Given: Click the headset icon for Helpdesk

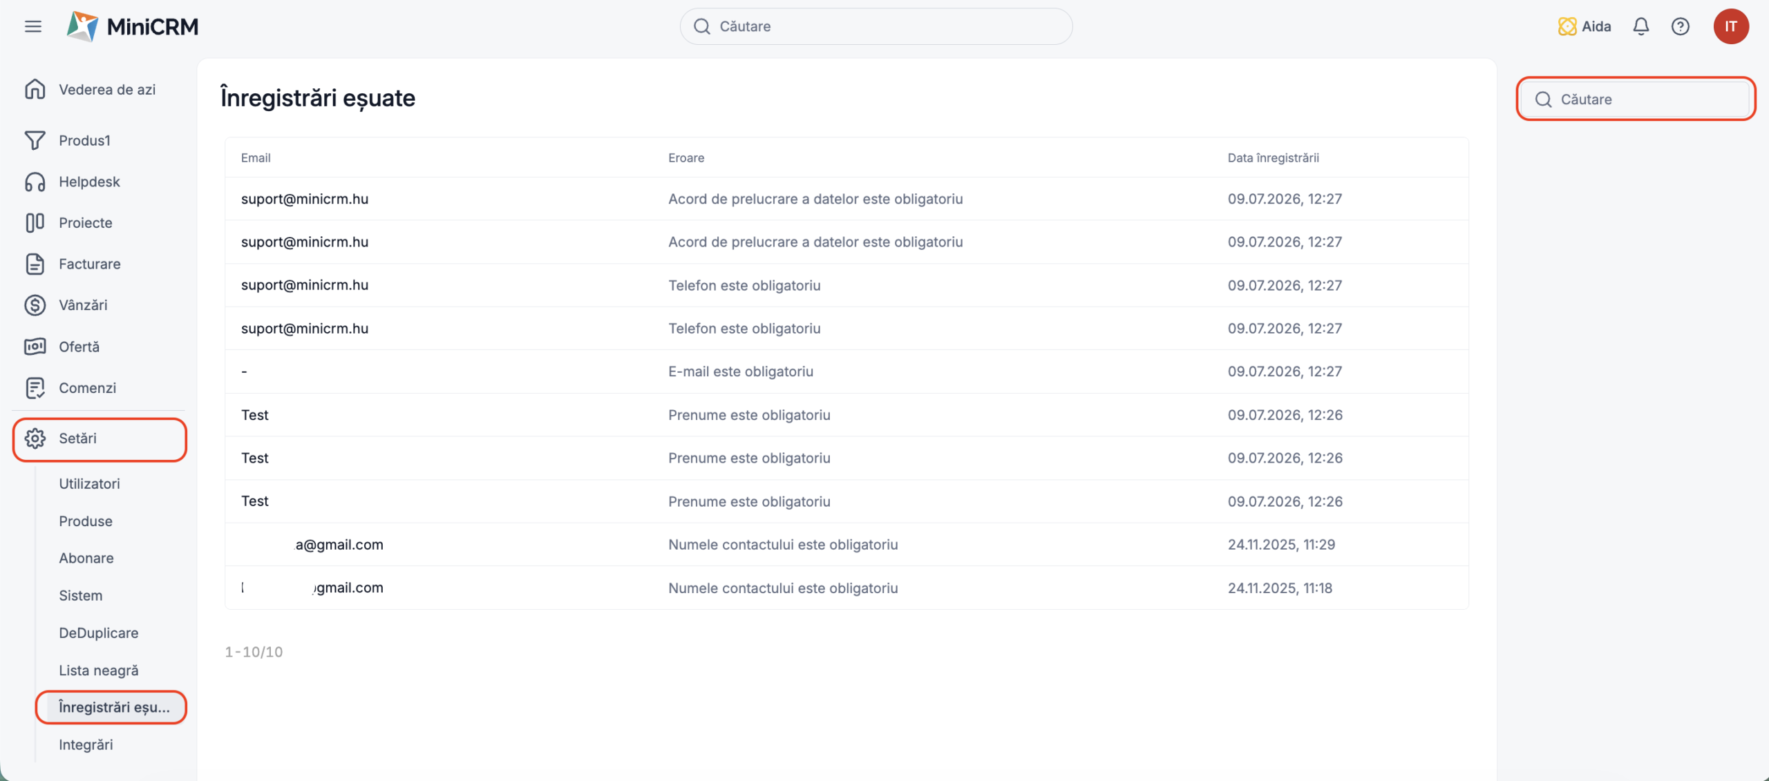Looking at the screenshot, I should click(x=35, y=182).
